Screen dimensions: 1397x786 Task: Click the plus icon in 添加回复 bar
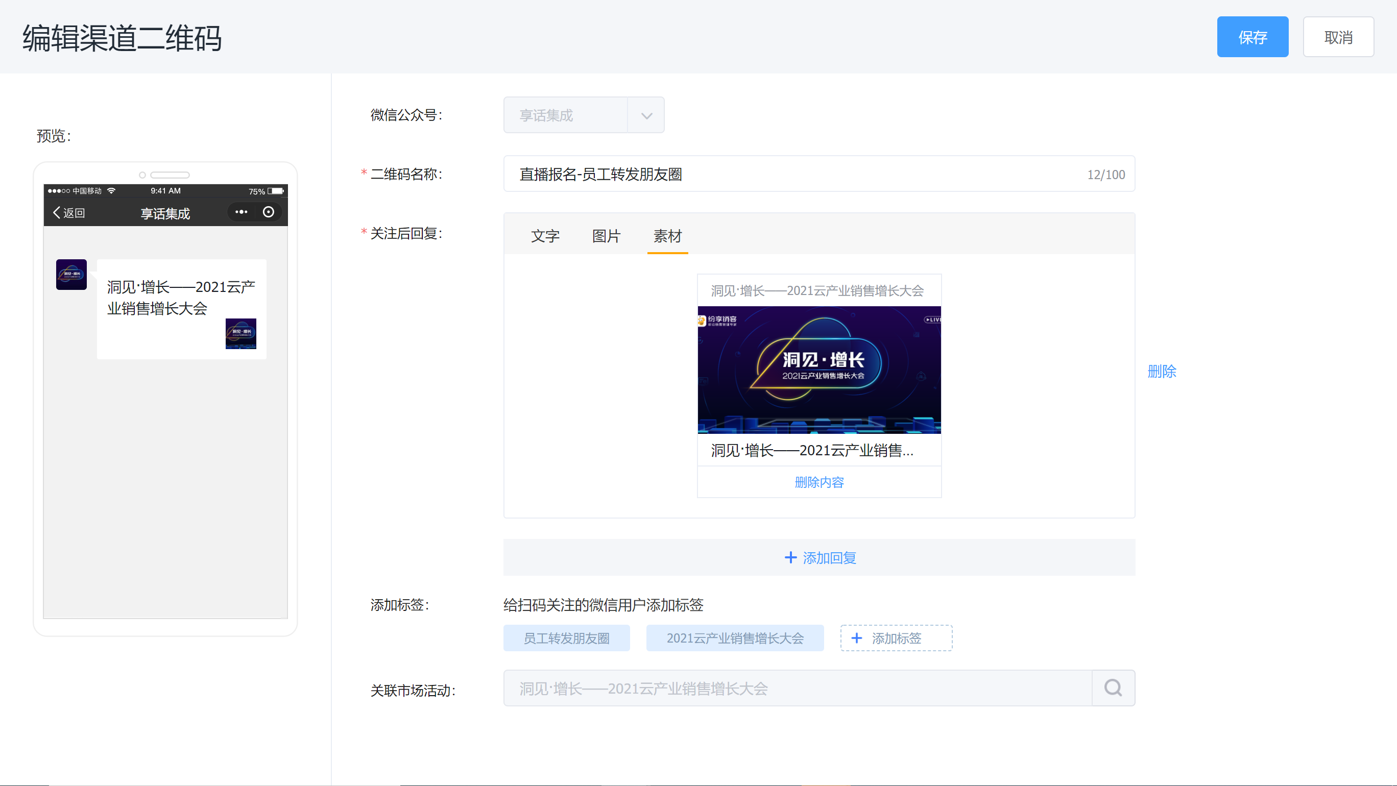[791, 557]
